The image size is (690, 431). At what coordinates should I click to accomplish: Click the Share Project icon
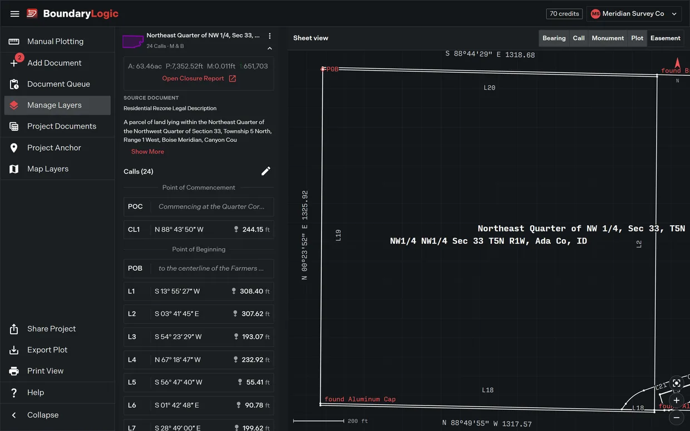[x=14, y=329]
